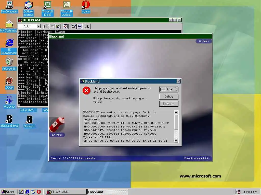Click the error dialog title bar icon

click(x=82, y=81)
